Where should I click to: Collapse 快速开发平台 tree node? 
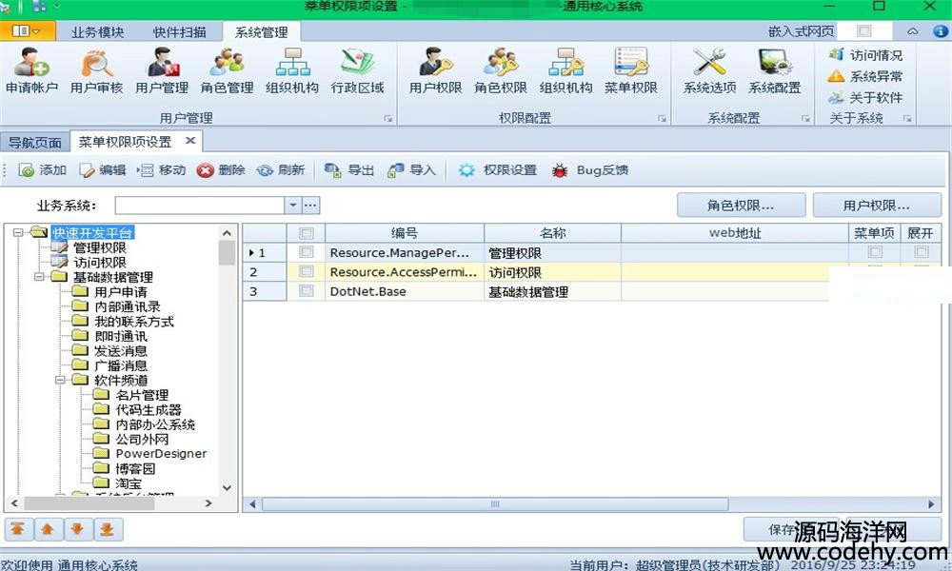[x=19, y=232]
